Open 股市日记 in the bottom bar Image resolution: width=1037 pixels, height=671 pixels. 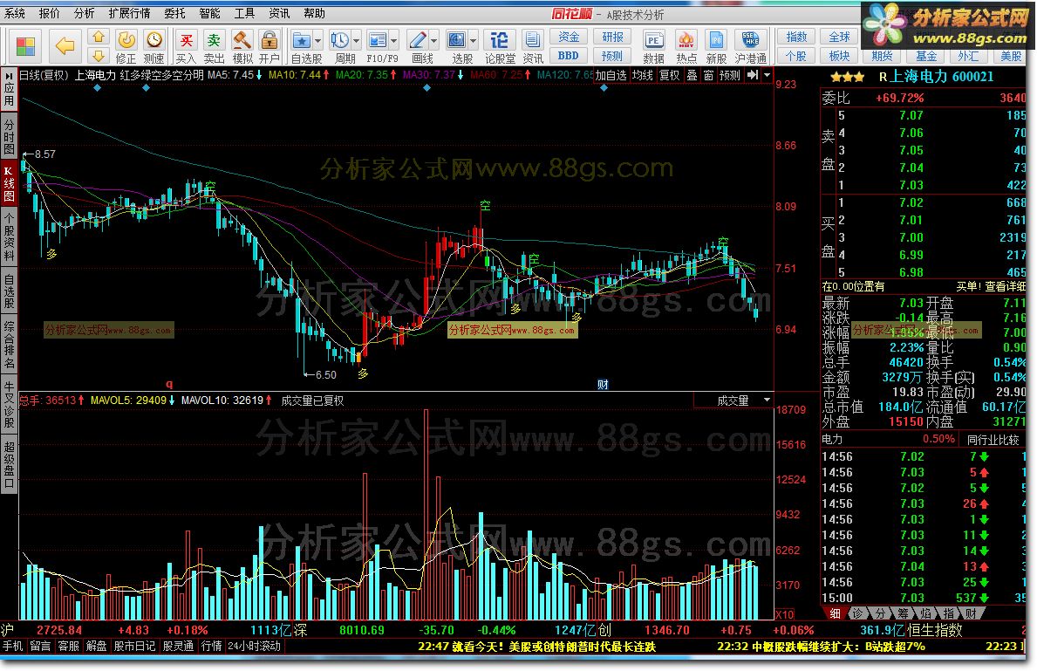point(134,646)
